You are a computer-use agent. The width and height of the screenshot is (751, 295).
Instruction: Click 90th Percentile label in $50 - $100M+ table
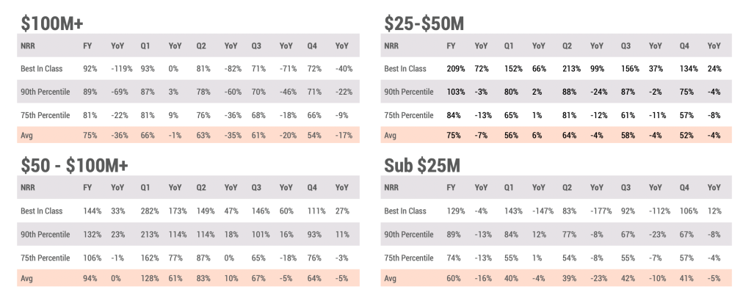tap(46, 234)
